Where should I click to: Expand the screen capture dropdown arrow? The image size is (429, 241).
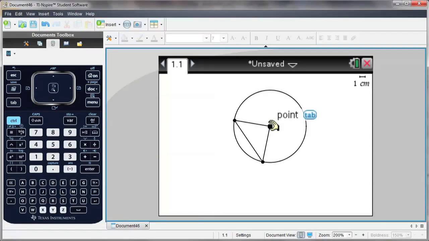[145, 24]
